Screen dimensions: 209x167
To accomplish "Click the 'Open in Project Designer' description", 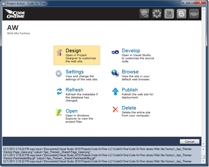I will [x=80, y=58].
